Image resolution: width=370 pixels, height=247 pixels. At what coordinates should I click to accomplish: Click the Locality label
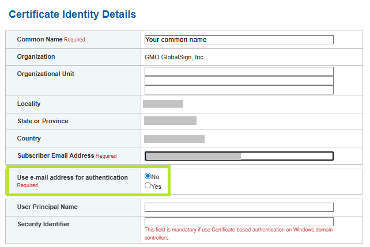[29, 104]
